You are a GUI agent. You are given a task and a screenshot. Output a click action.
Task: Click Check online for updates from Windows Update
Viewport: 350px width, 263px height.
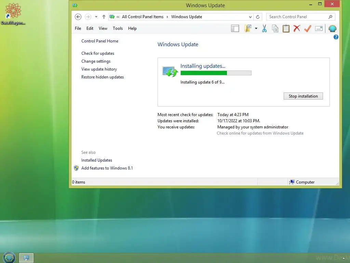260,133
